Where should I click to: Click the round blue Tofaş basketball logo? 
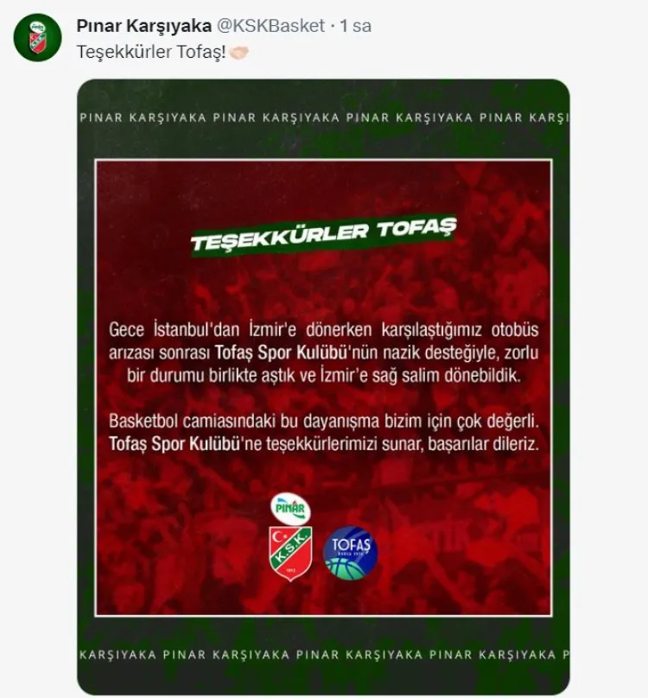pyautogui.click(x=351, y=553)
